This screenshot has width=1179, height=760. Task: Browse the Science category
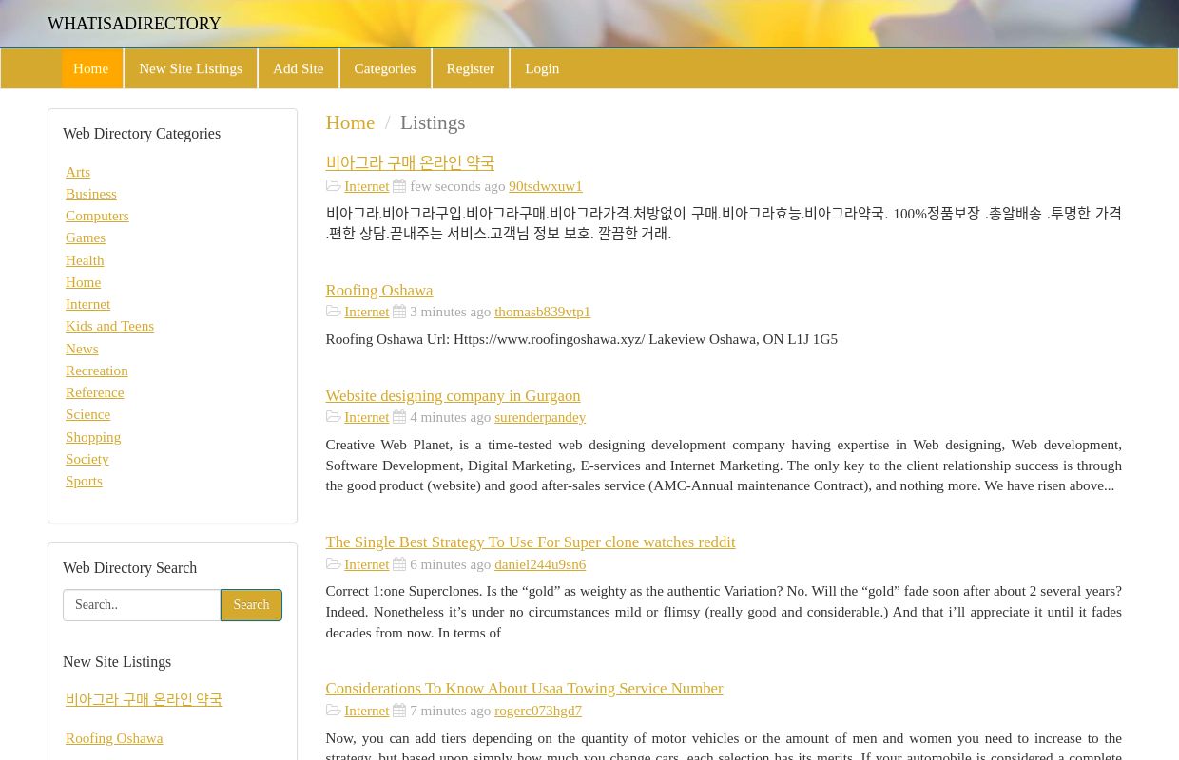[x=87, y=414]
